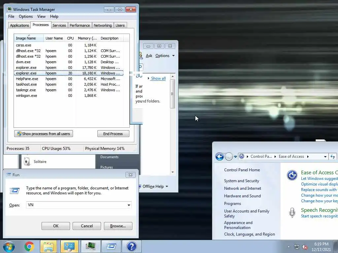
Task: Click the clock in the system tray
Action: [x=321, y=247]
